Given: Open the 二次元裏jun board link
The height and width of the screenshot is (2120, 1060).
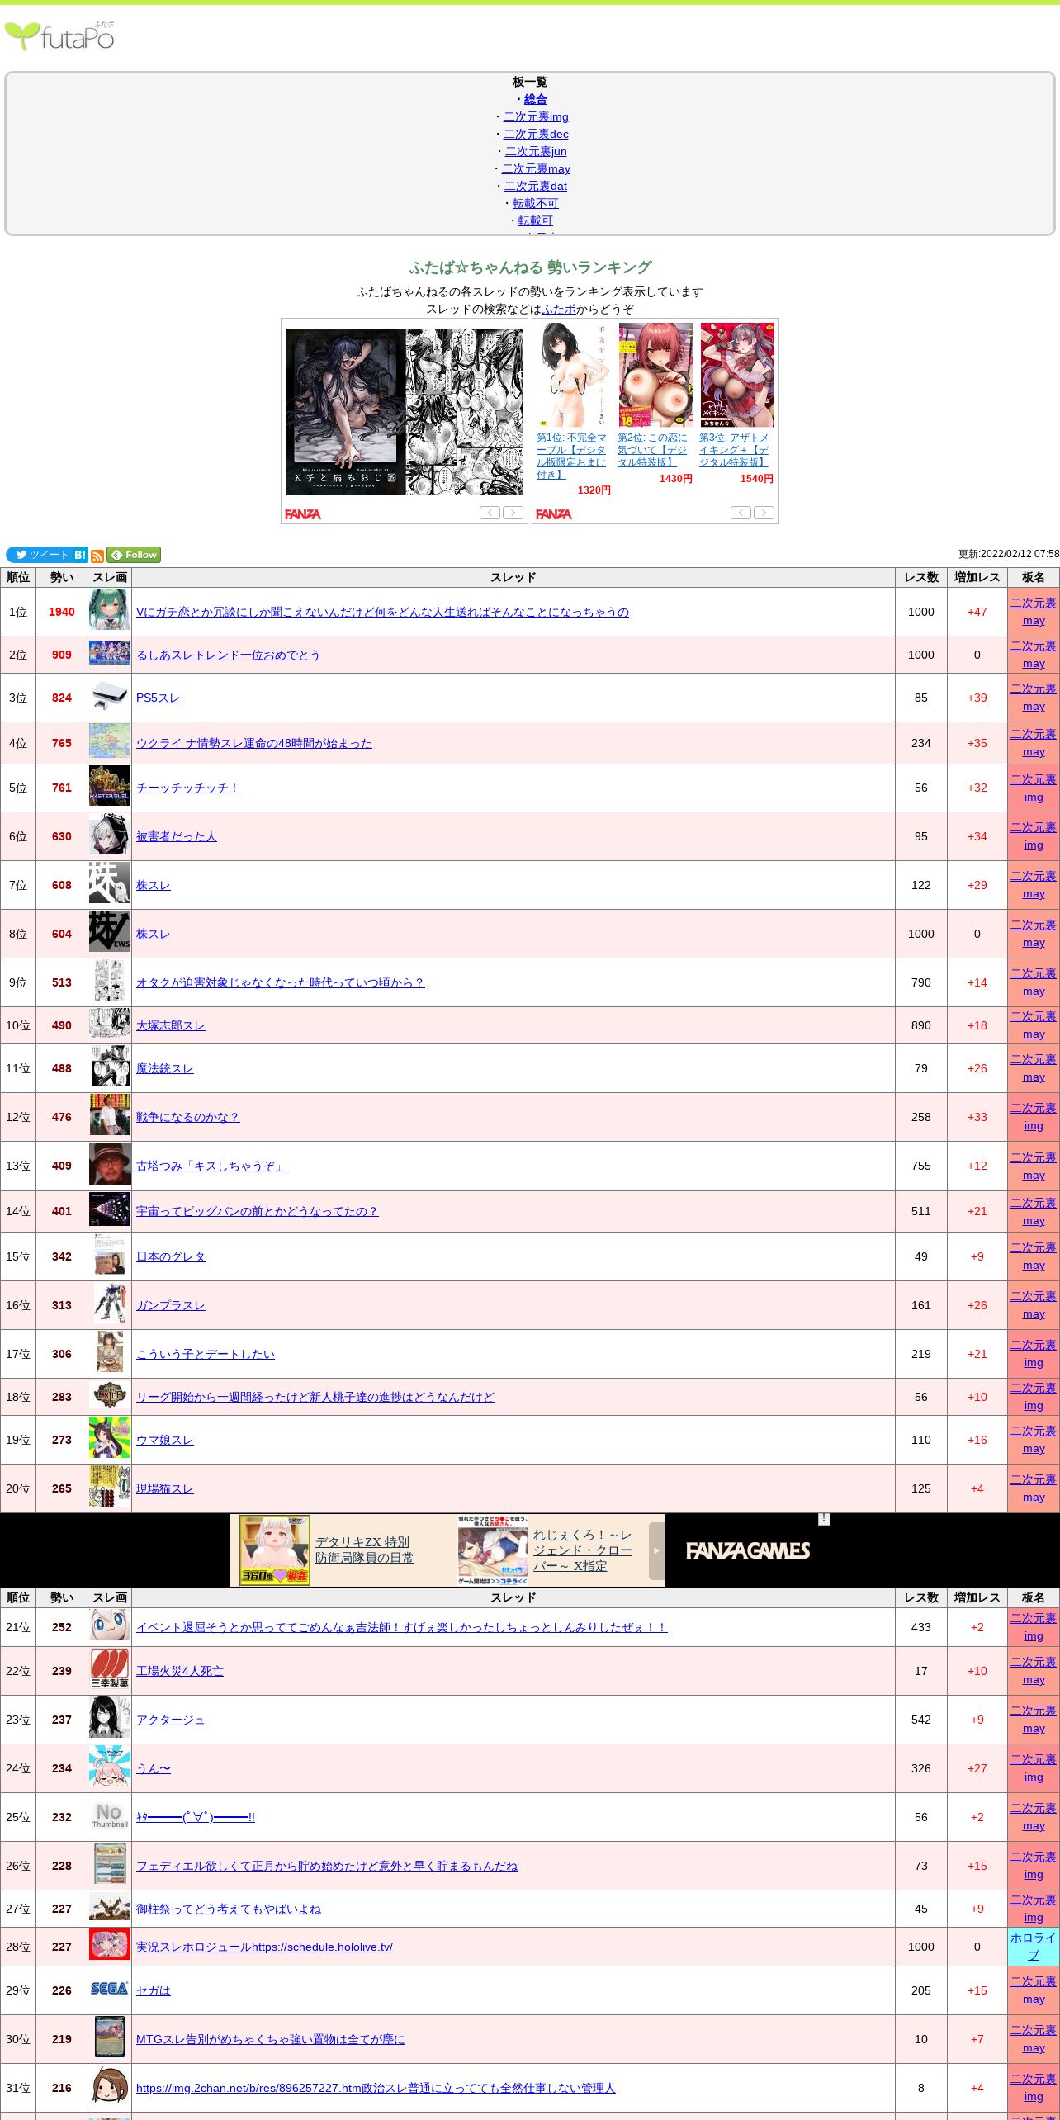Looking at the screenshot, I should [536, 151].
